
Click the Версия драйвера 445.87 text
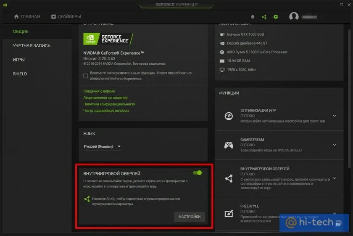[x=247, y=43]
